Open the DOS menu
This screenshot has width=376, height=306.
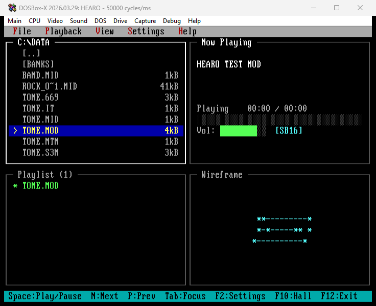pyautogui.click(x=100, y=21)
